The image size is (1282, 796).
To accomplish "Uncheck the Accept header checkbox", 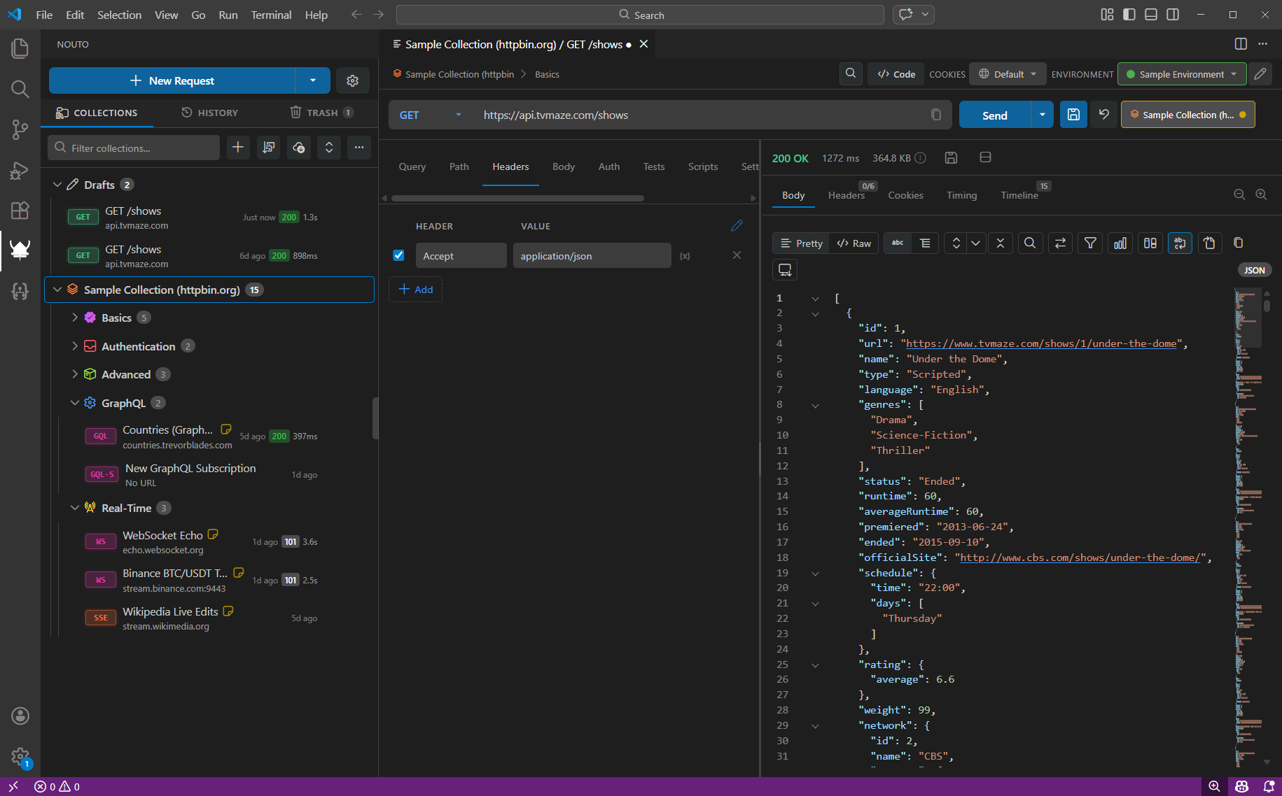I will click(x=398, y=255).
